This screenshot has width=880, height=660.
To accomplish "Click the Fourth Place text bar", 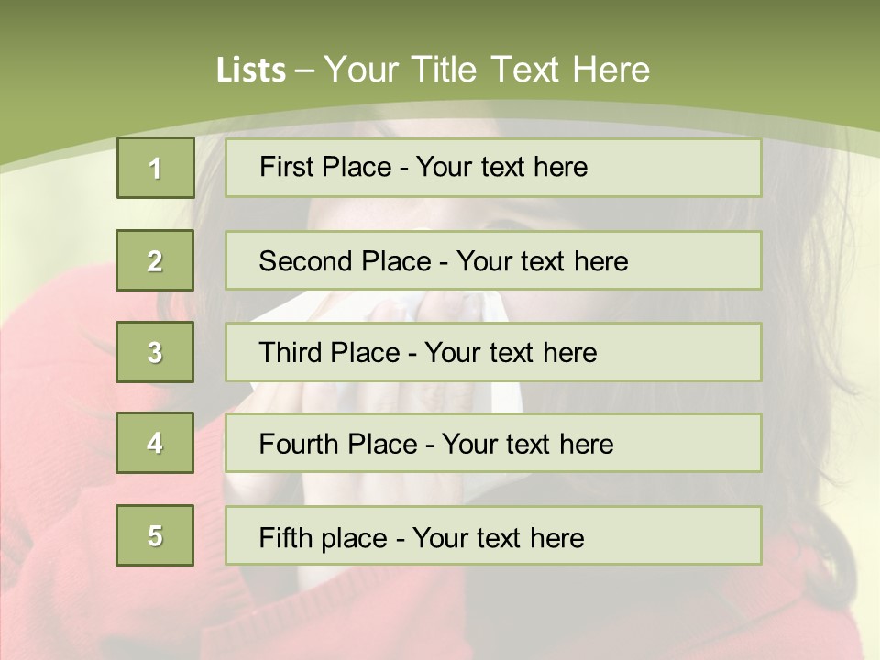I will [x=493, y=444].
